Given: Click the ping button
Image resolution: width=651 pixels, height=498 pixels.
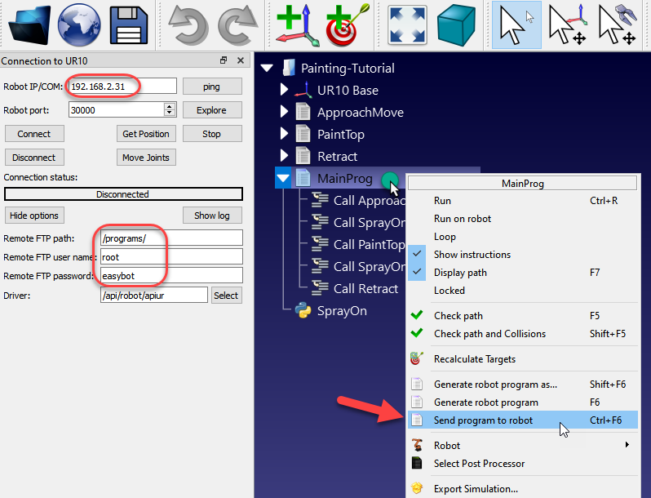Looking at the screenshot, I should (x=211, y=87).
